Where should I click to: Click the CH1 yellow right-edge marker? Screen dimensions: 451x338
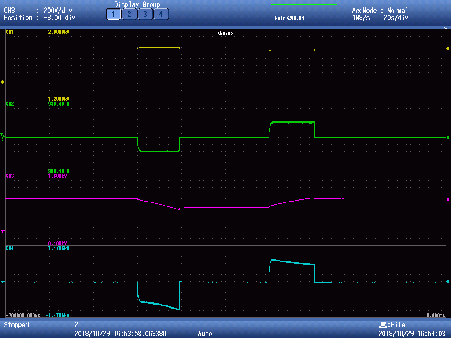tap(448, 48)
